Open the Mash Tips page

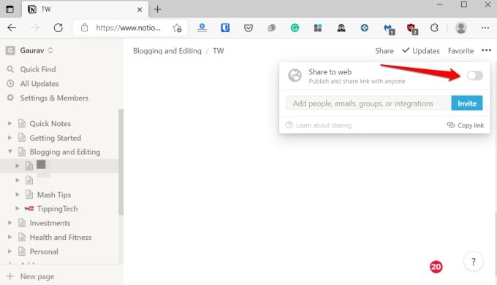click(x=54, y=195)
